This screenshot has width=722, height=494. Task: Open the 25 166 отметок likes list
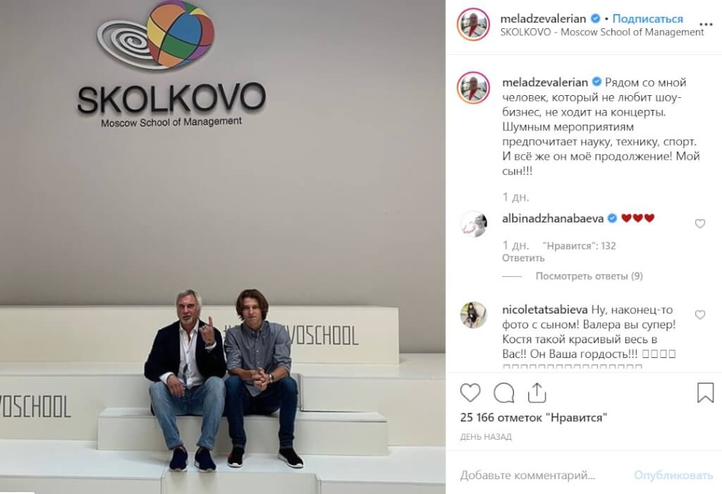(x=534, y=418)
